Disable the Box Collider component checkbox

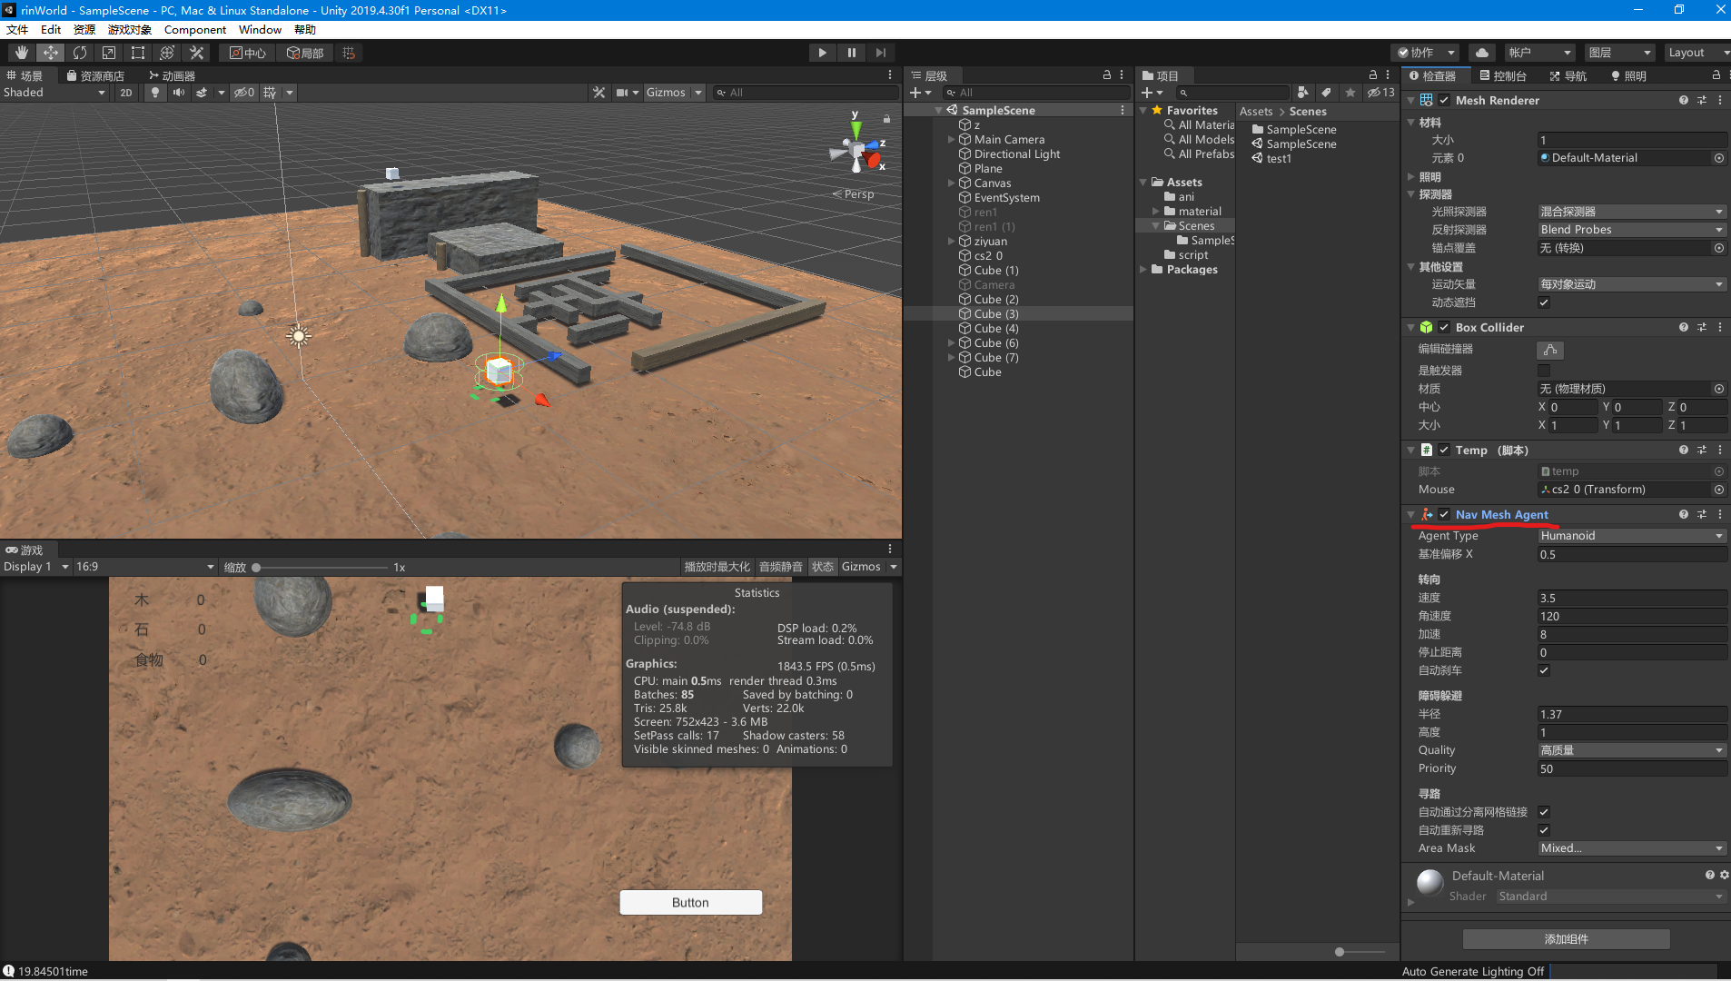(1444, 328)
